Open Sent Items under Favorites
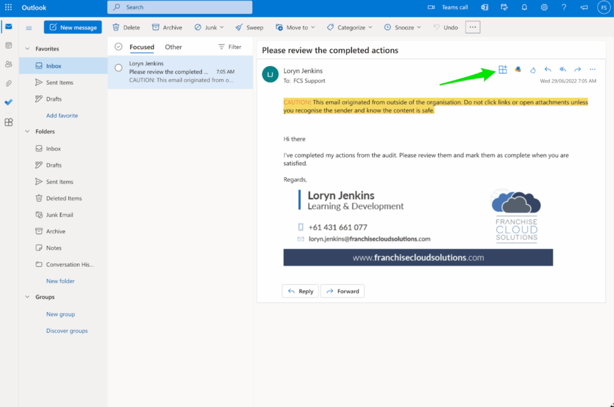This screenshot has width=614, height=407. point(64,83)
